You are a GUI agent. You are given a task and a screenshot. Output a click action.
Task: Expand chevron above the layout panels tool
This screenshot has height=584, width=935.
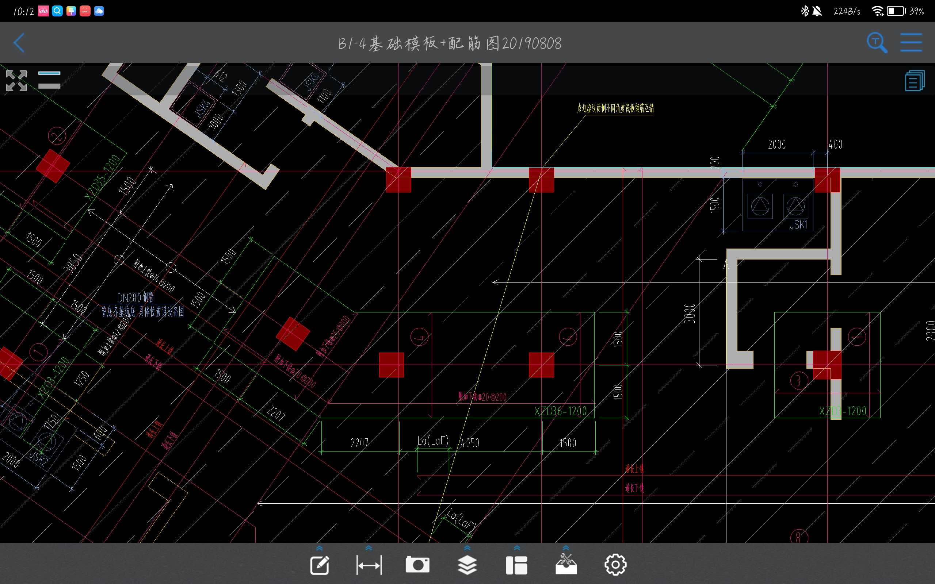point(517,548)
